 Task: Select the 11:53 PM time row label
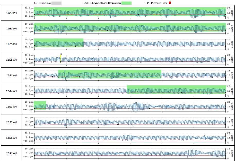click(x=11, y=28)
